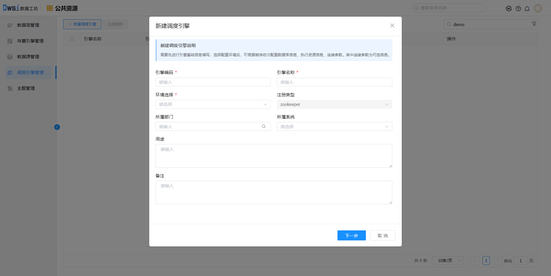Click the user avatar icon
This screenshot has height=276, width=551.
pyautogui.click(x=538, y=8)
